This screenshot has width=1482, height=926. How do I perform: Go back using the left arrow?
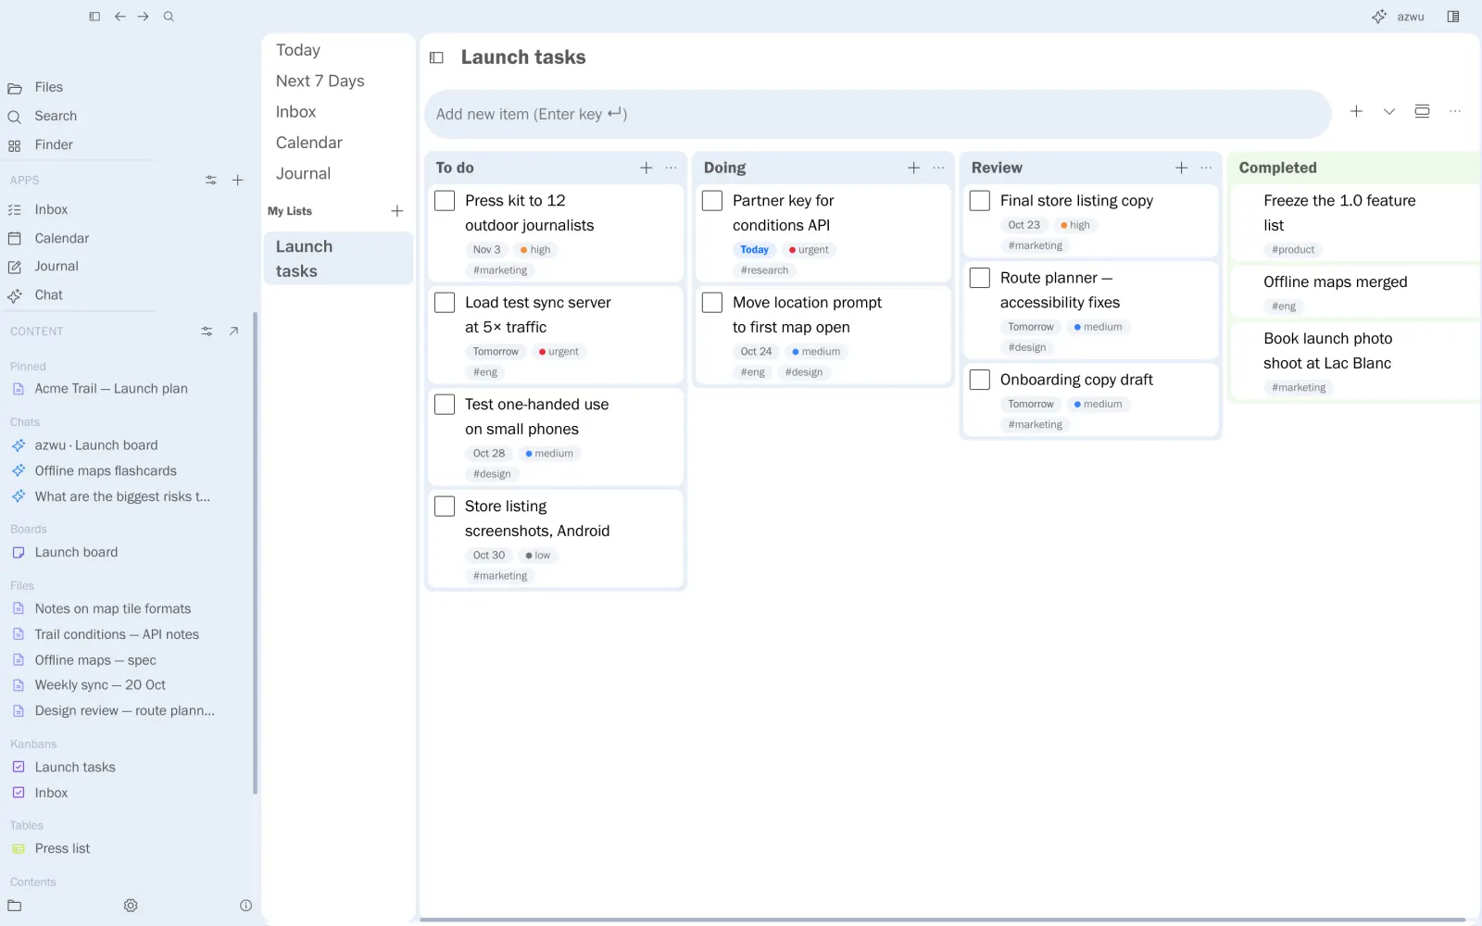tap(120, 17)
